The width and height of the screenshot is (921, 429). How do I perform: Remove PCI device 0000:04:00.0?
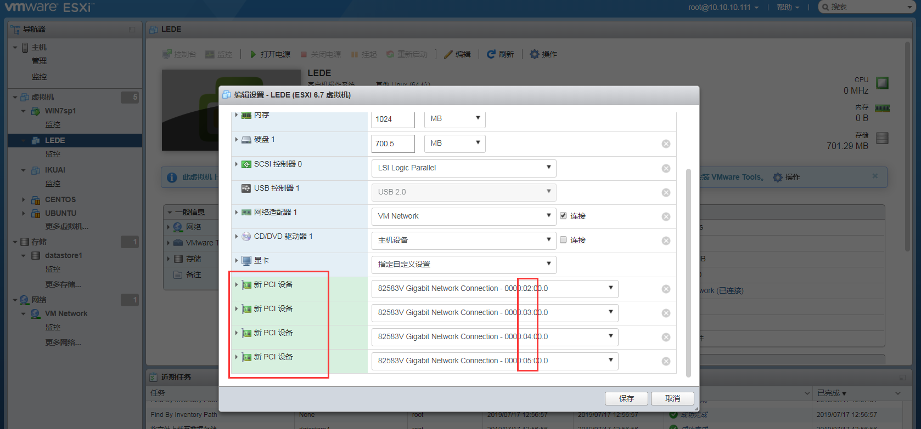pyautogui.click(x=666, y=337)
